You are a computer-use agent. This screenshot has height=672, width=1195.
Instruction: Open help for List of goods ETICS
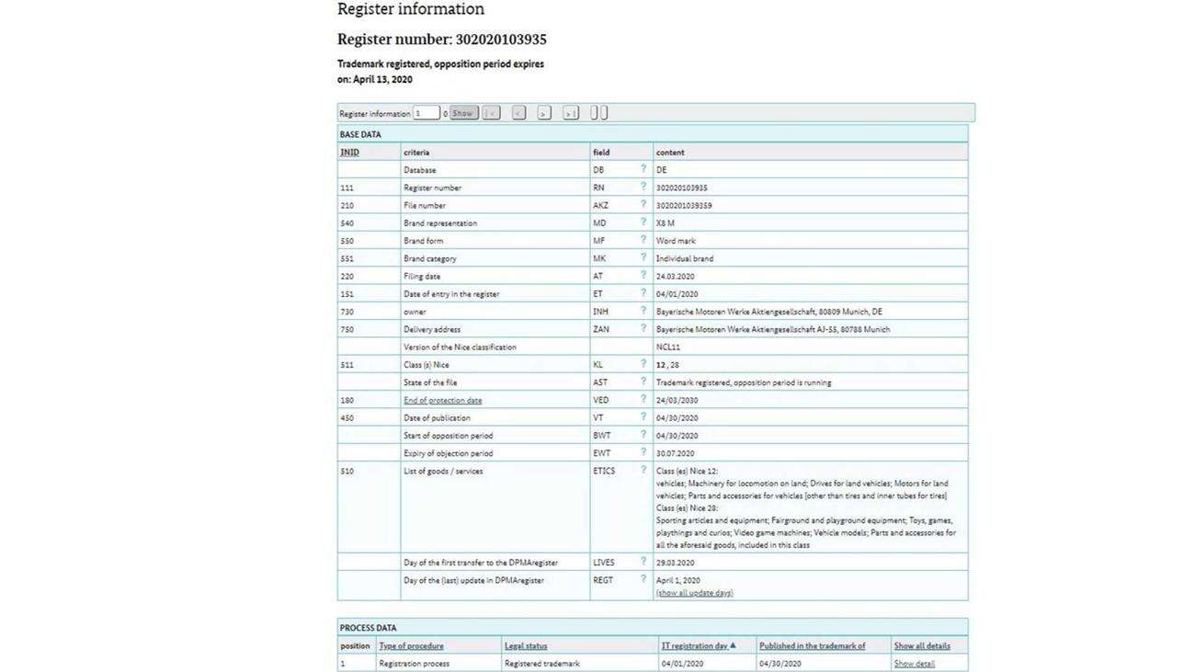point(643,471)
